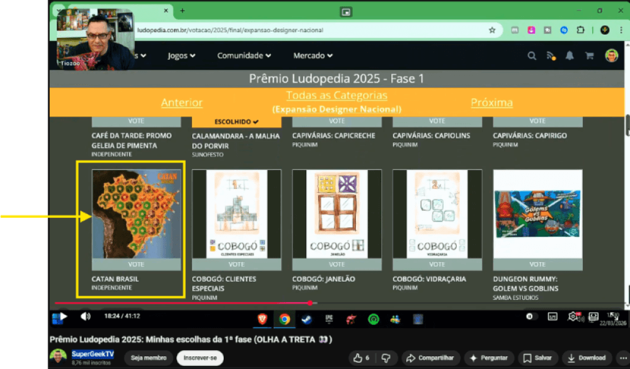Like the video with thumbs up
The width and height of the screenshot is (630, 369).
coord(362,358)
